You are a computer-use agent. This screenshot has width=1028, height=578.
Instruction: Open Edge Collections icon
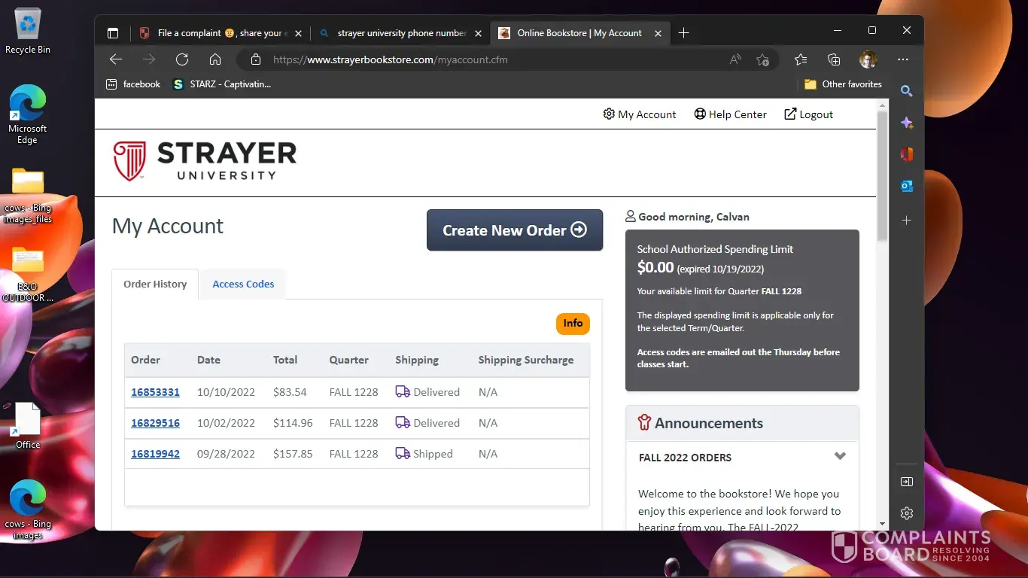tap(833, 59)
